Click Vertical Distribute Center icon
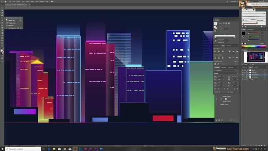 [x=219, y=58]
